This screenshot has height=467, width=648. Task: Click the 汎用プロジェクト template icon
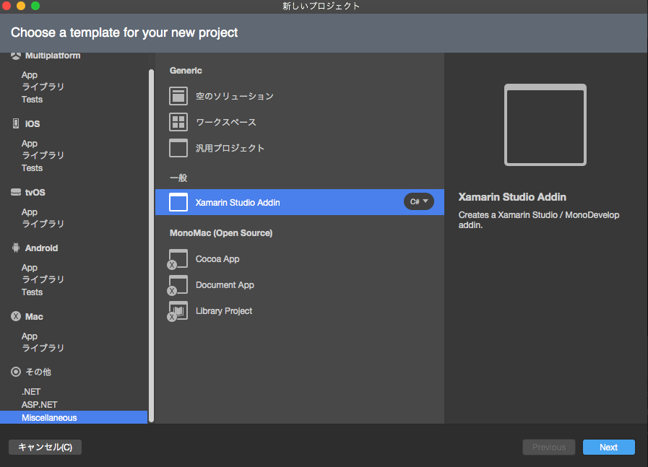pyautogui.click(x=178, y=148)
